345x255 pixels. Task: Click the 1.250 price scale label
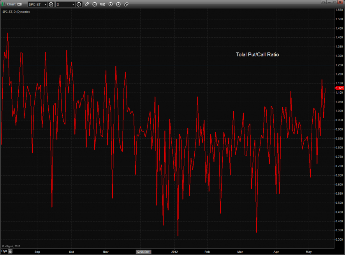click(339, 65)
